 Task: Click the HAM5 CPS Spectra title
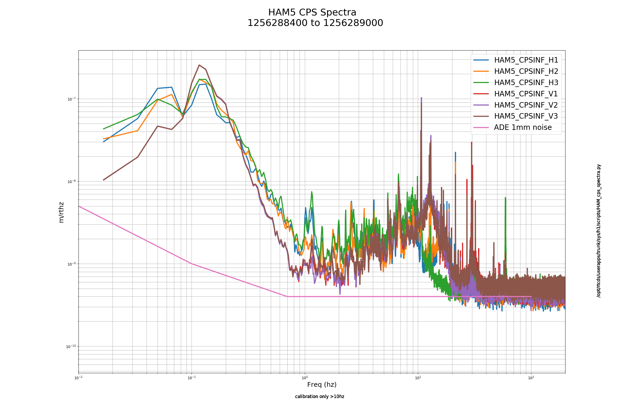pyautogui.click(x=312, y=13)
